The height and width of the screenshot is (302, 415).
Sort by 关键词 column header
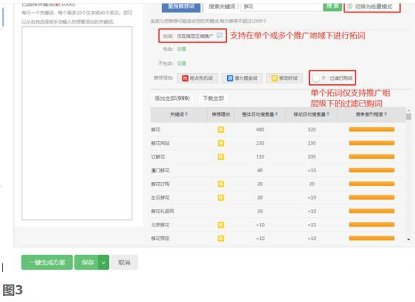click(x=179, y=115)
